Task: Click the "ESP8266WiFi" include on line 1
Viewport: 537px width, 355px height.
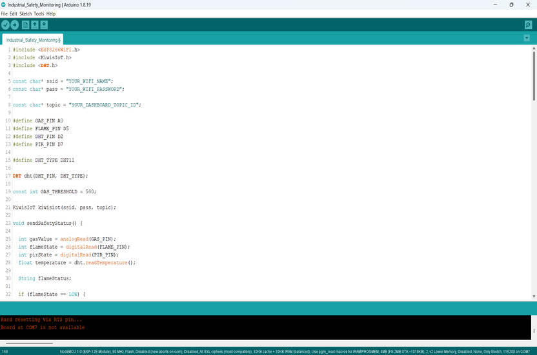Action: (x=56, y=50)
